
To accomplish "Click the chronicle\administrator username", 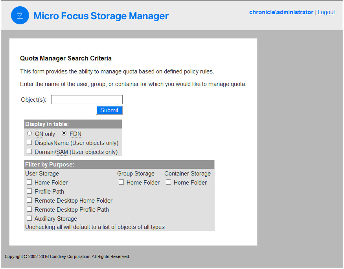I will click(x=281, y=12).
